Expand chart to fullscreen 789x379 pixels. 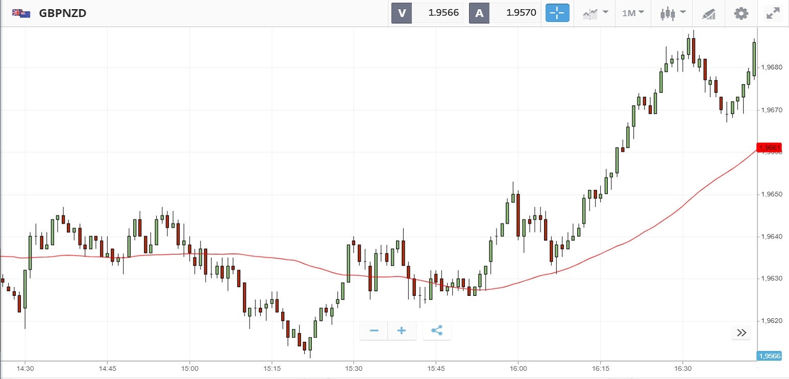pos(773,13)
